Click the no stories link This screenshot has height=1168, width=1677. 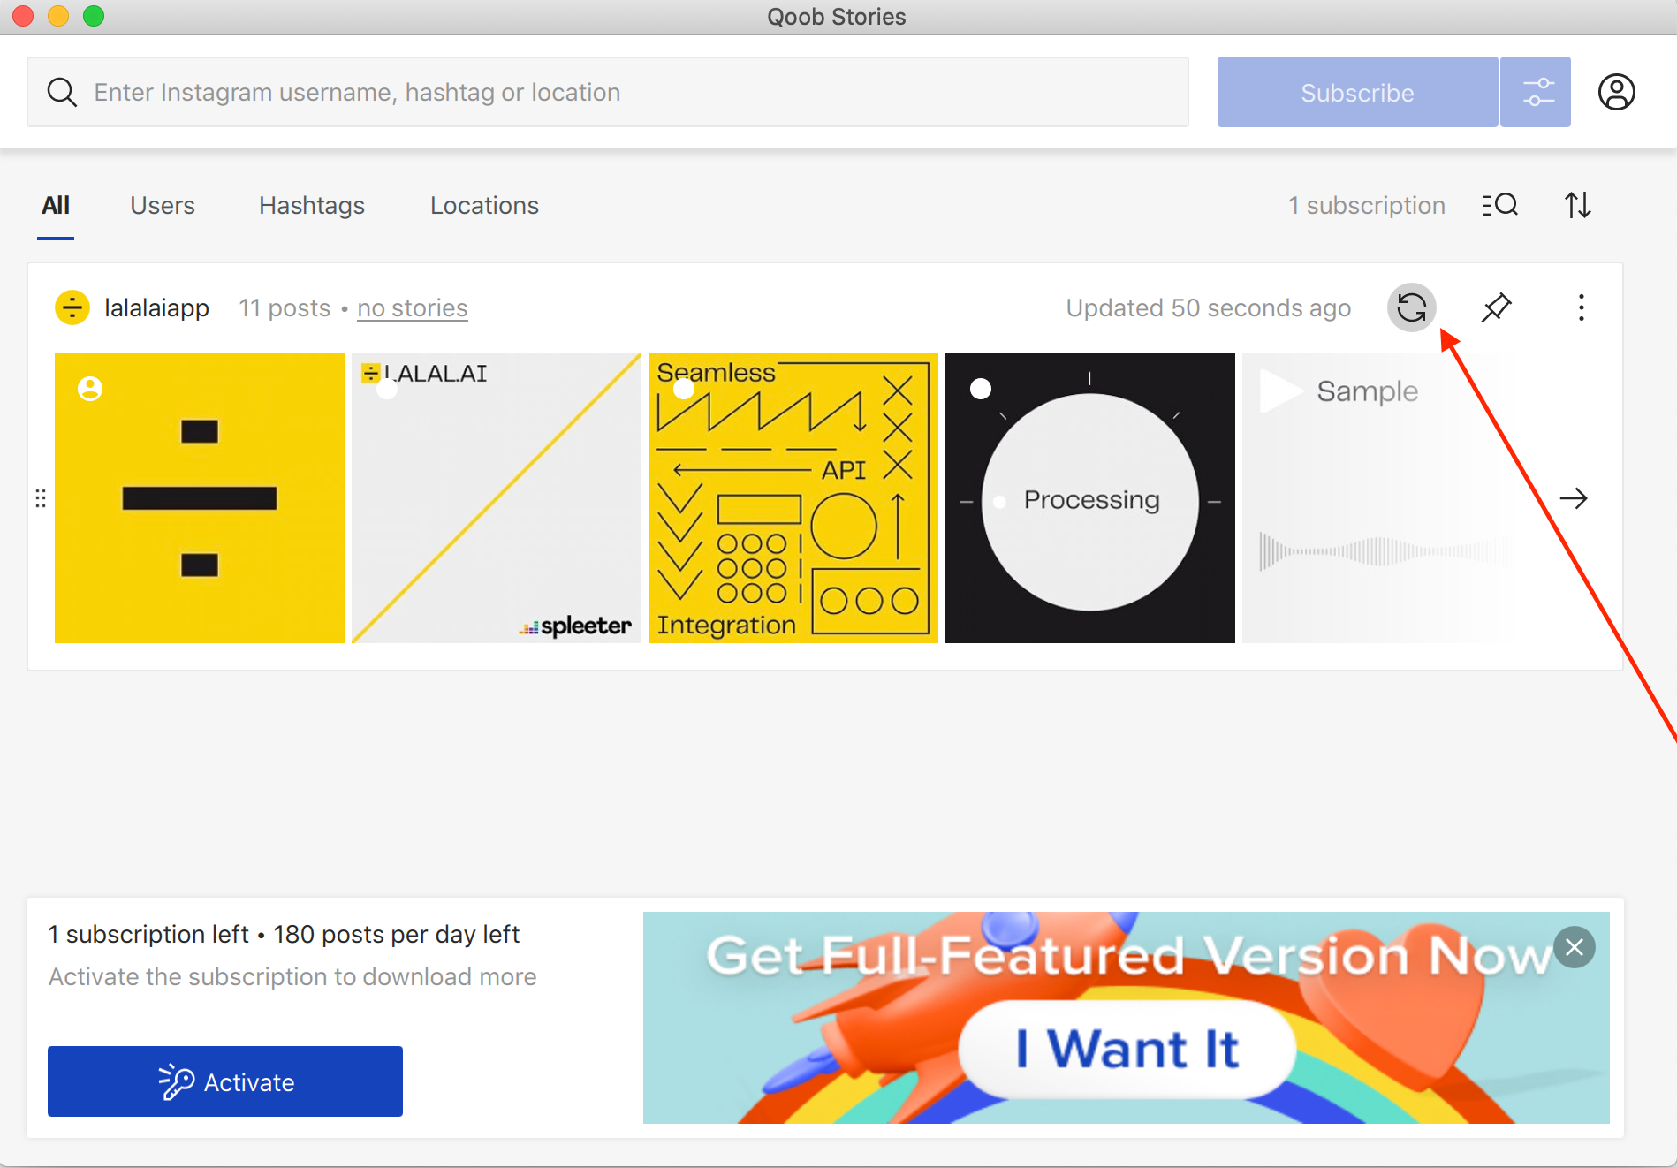[413, 307]
